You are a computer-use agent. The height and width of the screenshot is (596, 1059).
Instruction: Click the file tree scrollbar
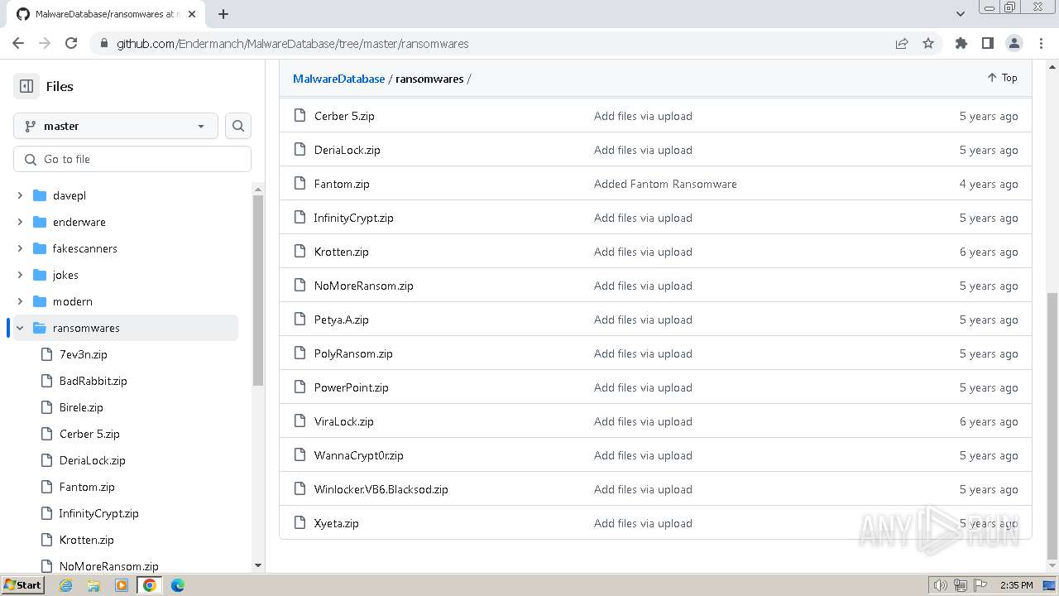coord(258,290)
